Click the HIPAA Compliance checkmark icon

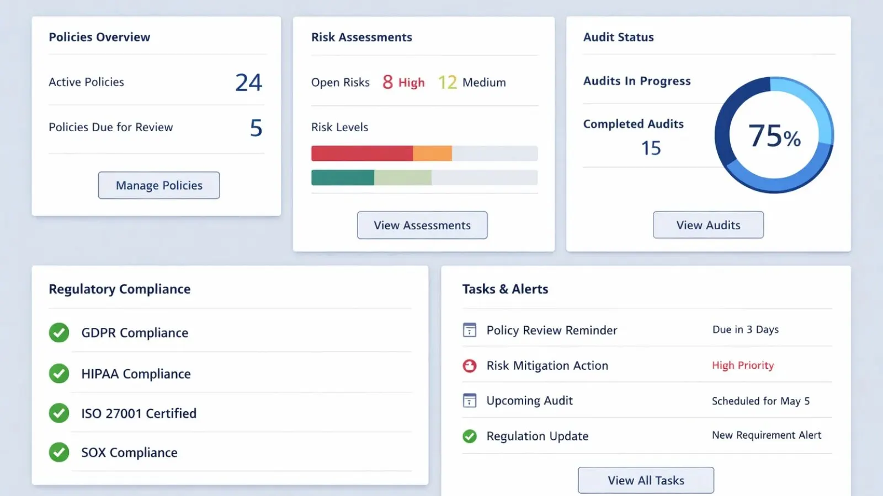click(58, 374)
